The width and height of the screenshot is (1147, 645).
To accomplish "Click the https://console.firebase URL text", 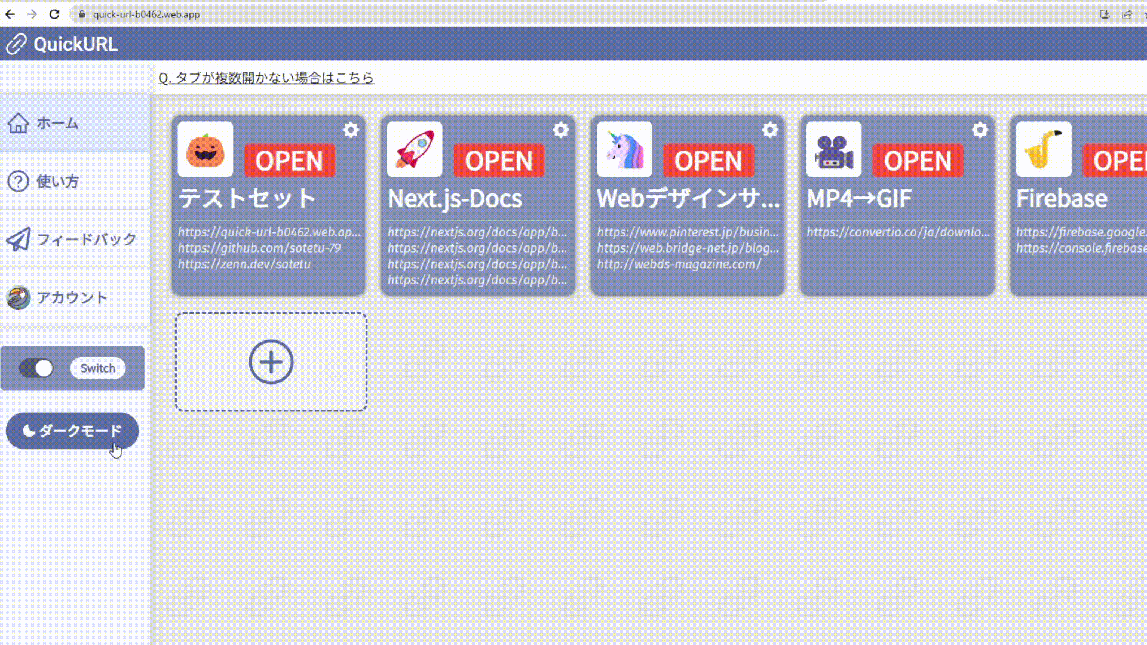I will [x=1081, y=248].
